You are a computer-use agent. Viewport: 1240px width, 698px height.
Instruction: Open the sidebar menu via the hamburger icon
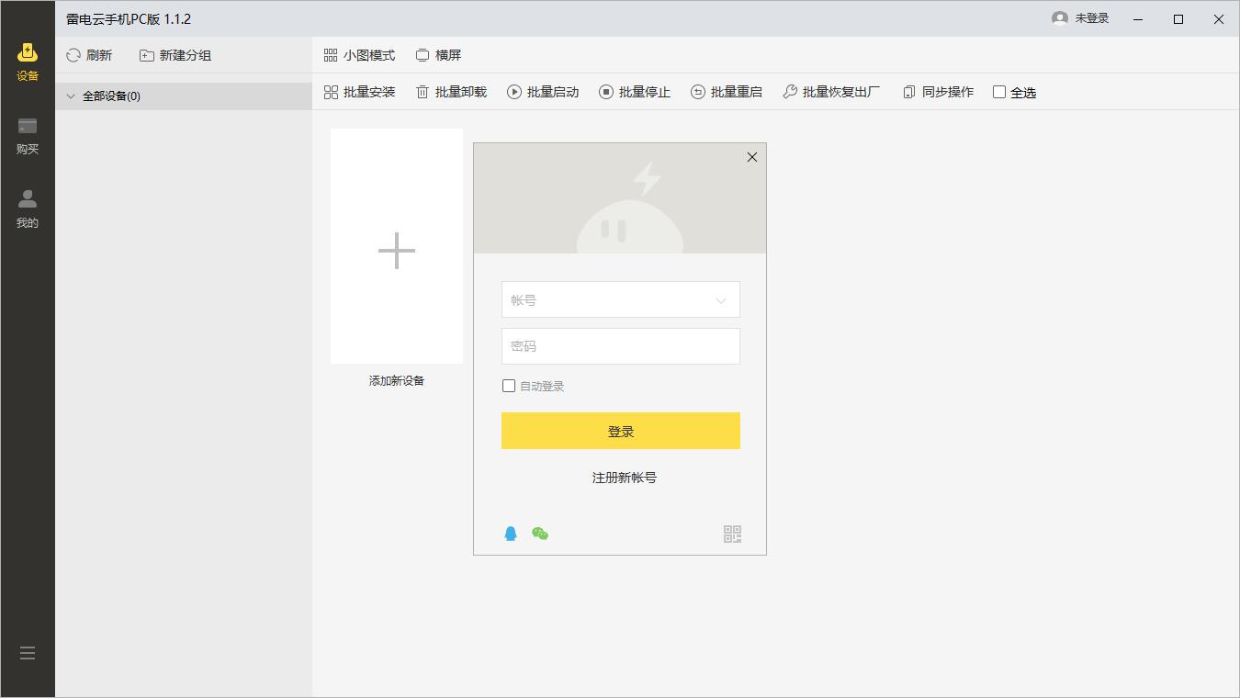27,652
